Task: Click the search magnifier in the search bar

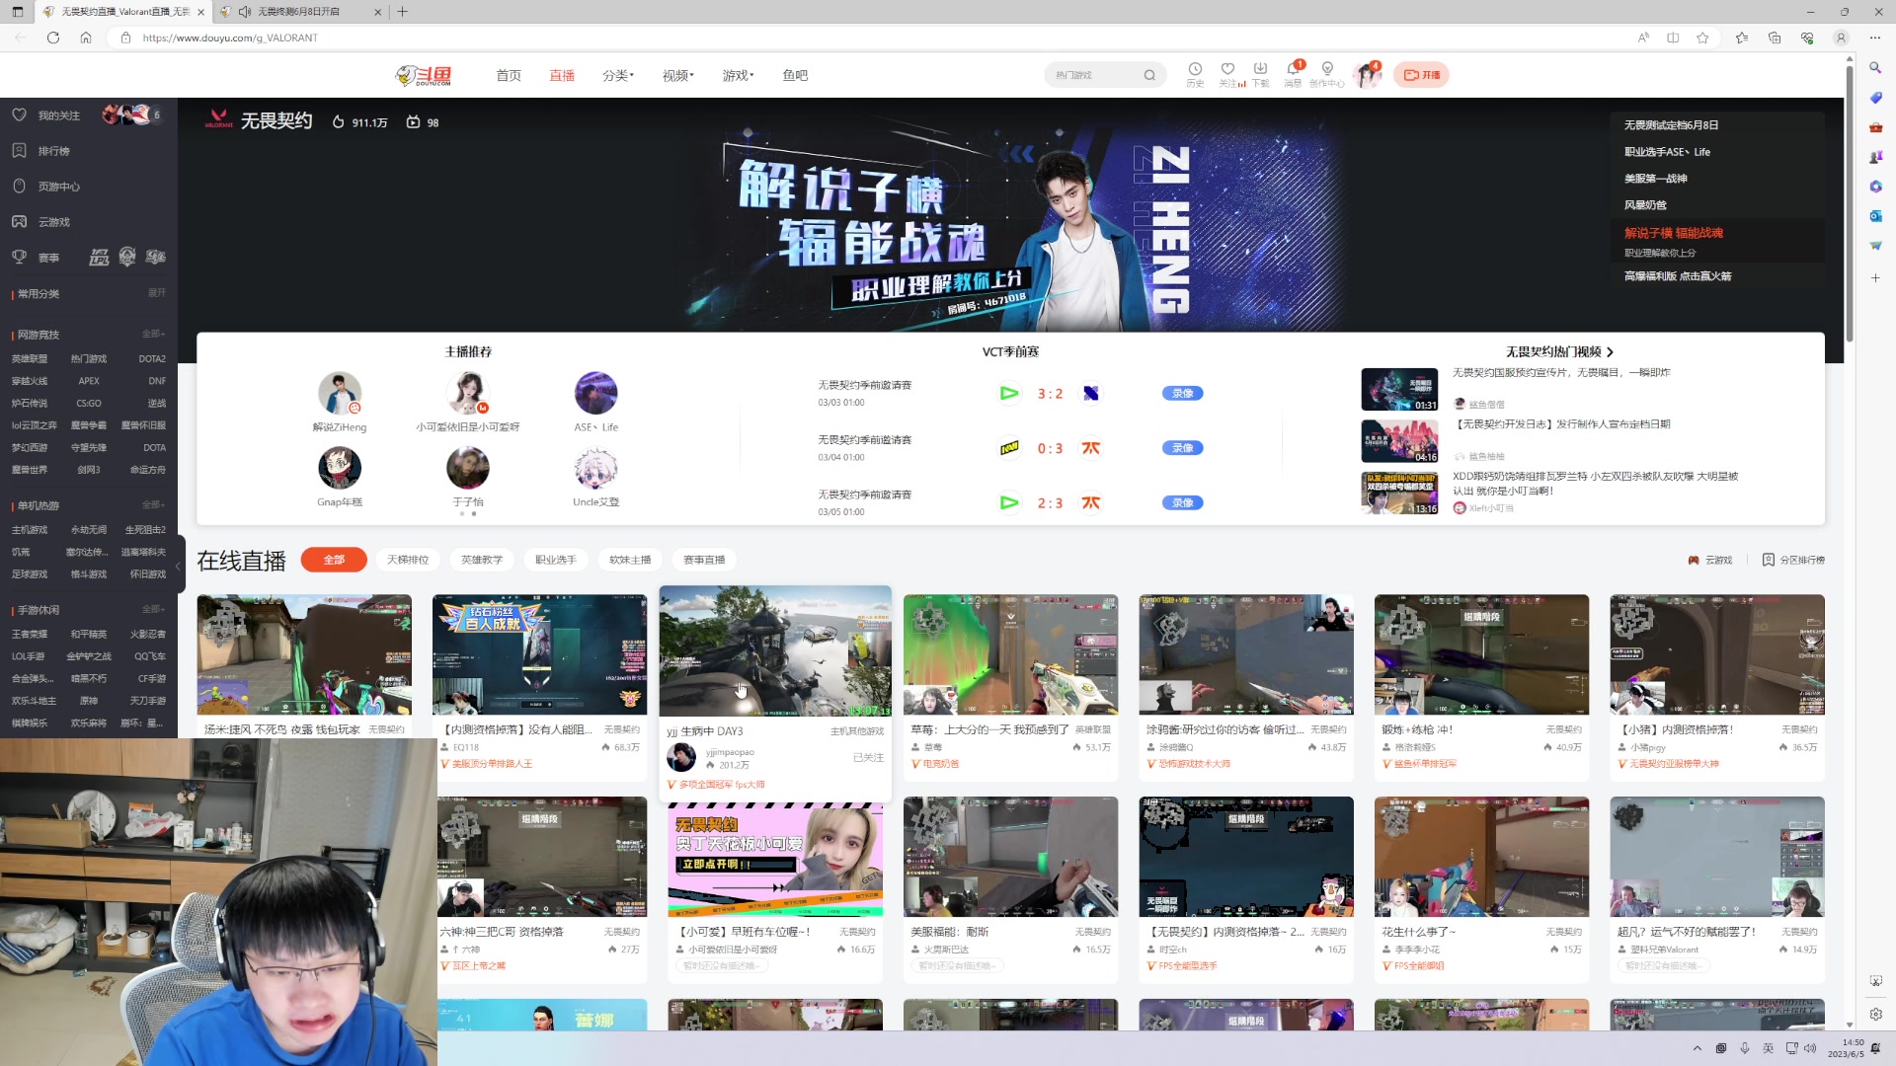Action: (1149, 74)
